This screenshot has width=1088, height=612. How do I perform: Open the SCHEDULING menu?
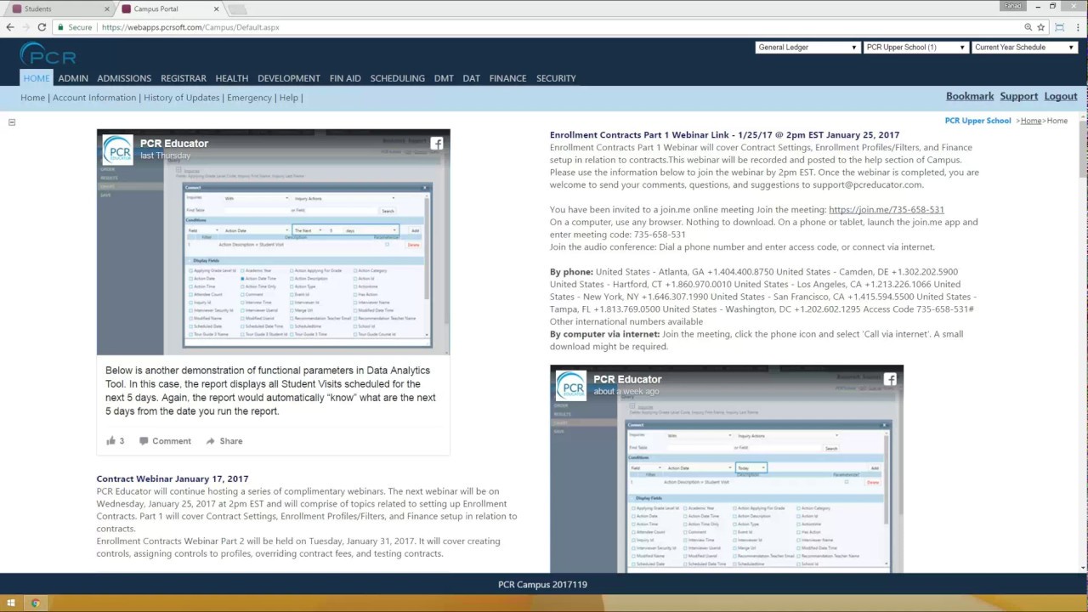(x=398, y=78)
